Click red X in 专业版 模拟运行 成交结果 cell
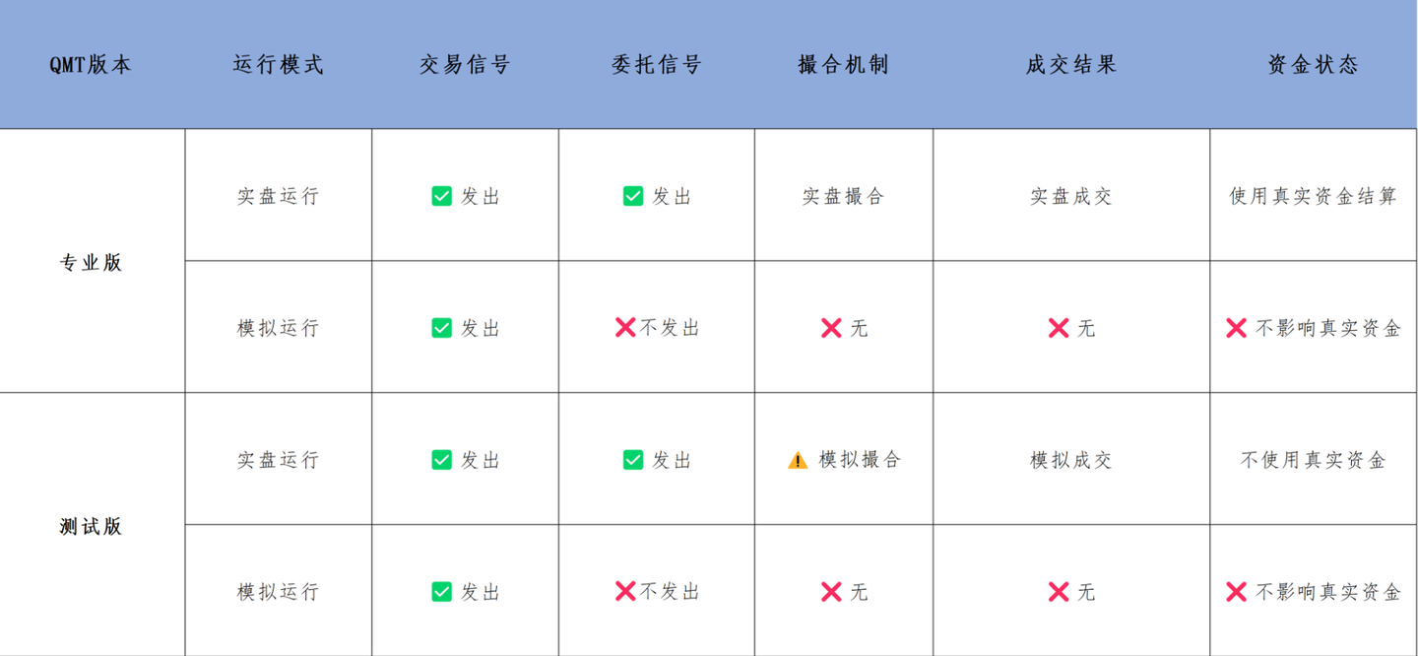This screenshot has height=656, width=1418. (1059, 328)
